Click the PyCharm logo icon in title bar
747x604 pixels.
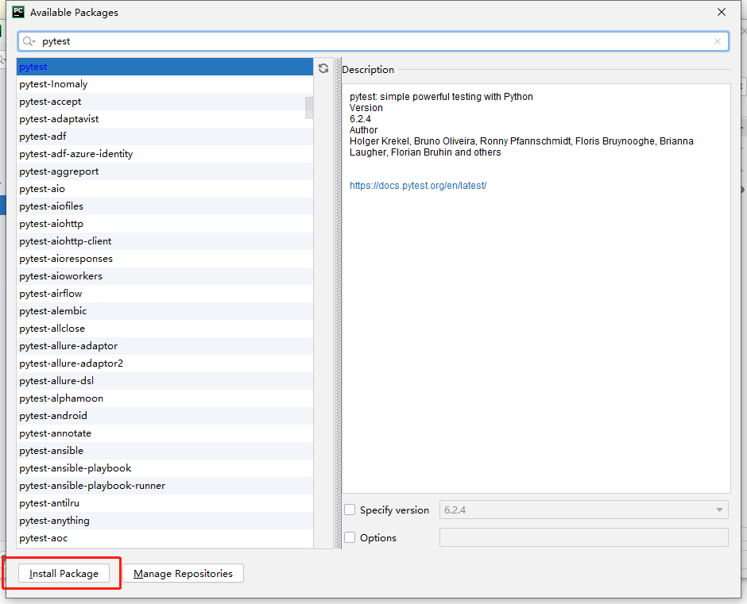18,12
